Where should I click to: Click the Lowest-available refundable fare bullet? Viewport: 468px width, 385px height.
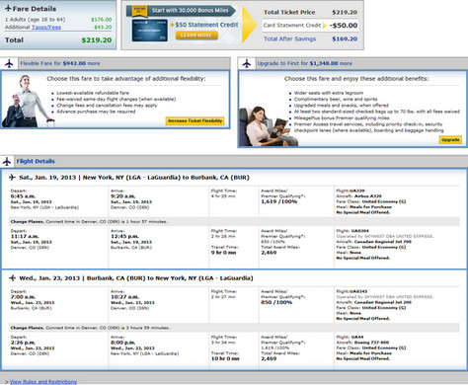(x=93, y=93)
